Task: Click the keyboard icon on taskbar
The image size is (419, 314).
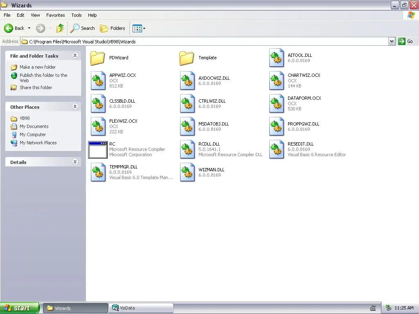Action: tap(373, 308)
